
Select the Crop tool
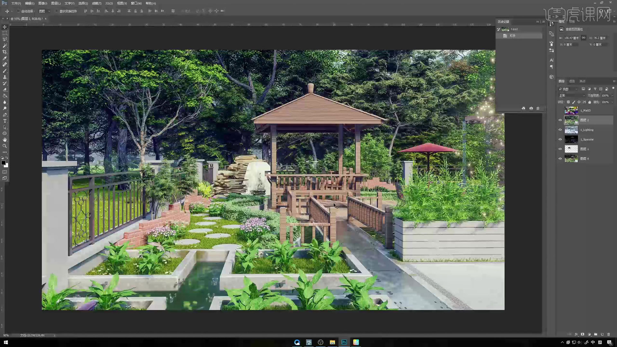4,52
